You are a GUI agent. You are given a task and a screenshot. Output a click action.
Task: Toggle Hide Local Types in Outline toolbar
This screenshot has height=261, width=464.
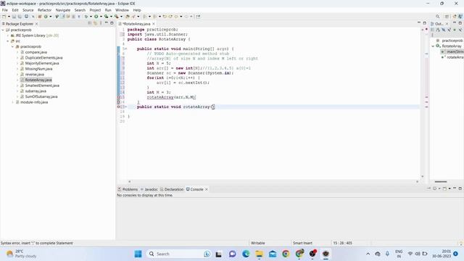coord(460,30)
